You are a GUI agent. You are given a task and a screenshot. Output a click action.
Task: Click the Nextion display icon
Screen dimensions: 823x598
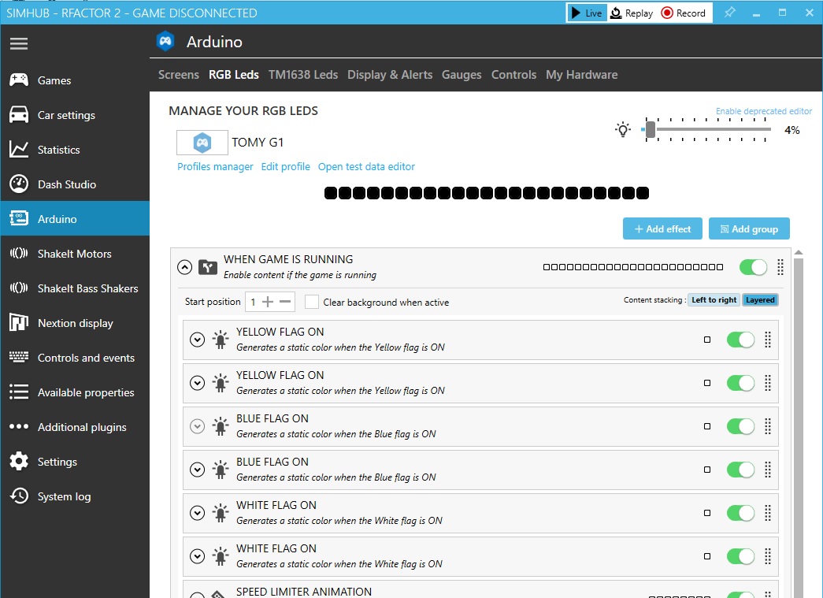click(19, 322)
